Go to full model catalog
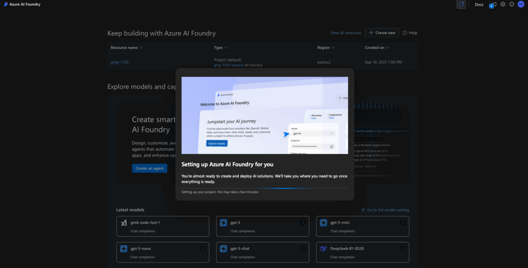This screenshot has height=268, width=528. pyautogui.click(x=388, y=210)
